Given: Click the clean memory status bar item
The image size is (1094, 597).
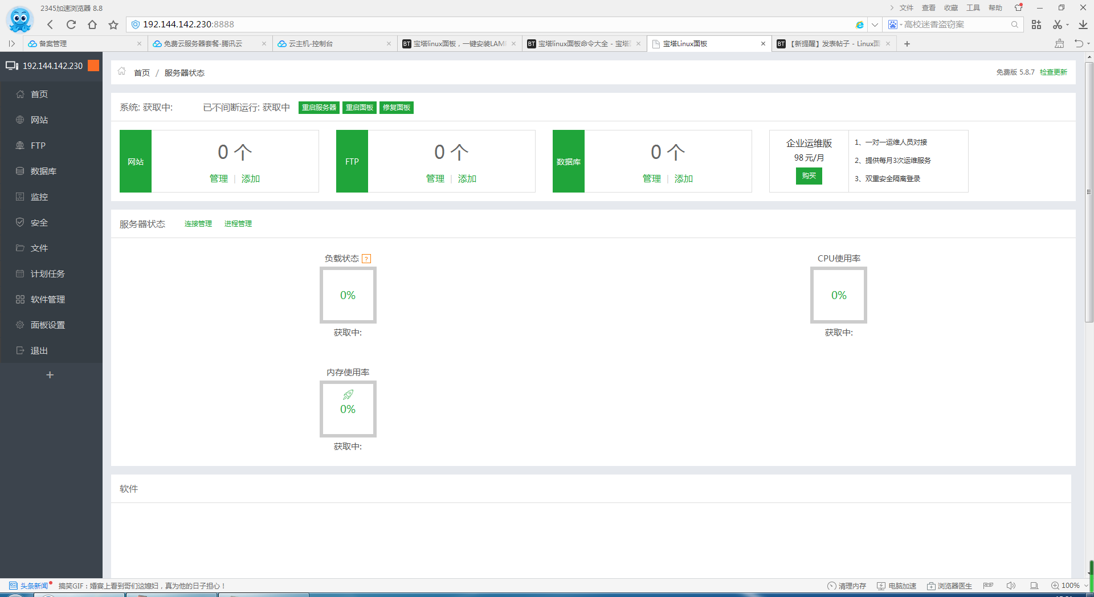Looking at the screenshot, I should coord(847,586).
